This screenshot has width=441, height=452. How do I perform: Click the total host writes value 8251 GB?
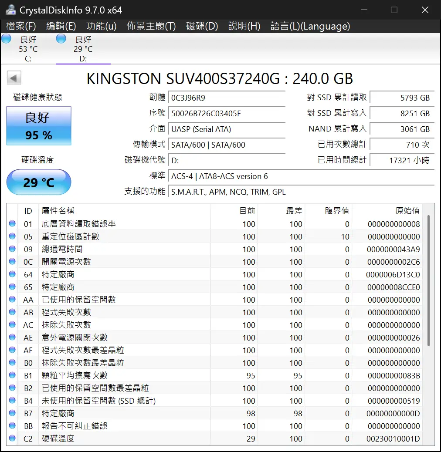click(402, 113)
